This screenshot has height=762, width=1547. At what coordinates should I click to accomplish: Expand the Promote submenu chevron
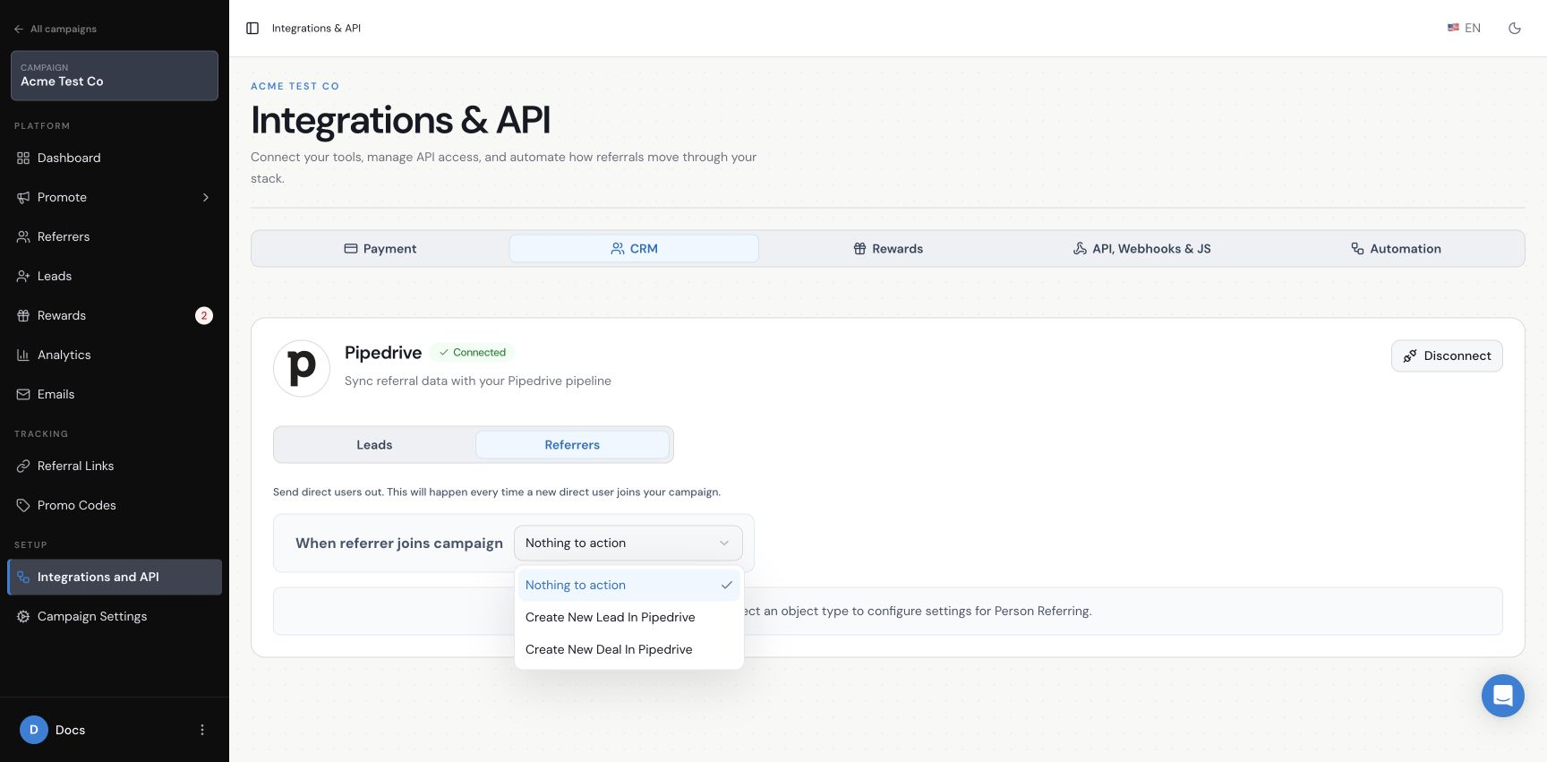206,197
